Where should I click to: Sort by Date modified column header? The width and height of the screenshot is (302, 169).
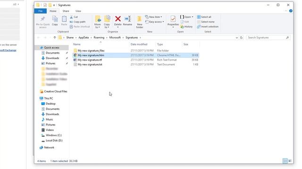point(142,44)
